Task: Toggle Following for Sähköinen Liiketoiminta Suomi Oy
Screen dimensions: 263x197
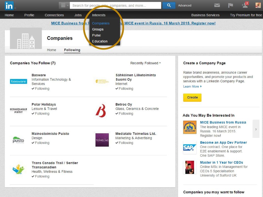Action: tap(124, 89)
